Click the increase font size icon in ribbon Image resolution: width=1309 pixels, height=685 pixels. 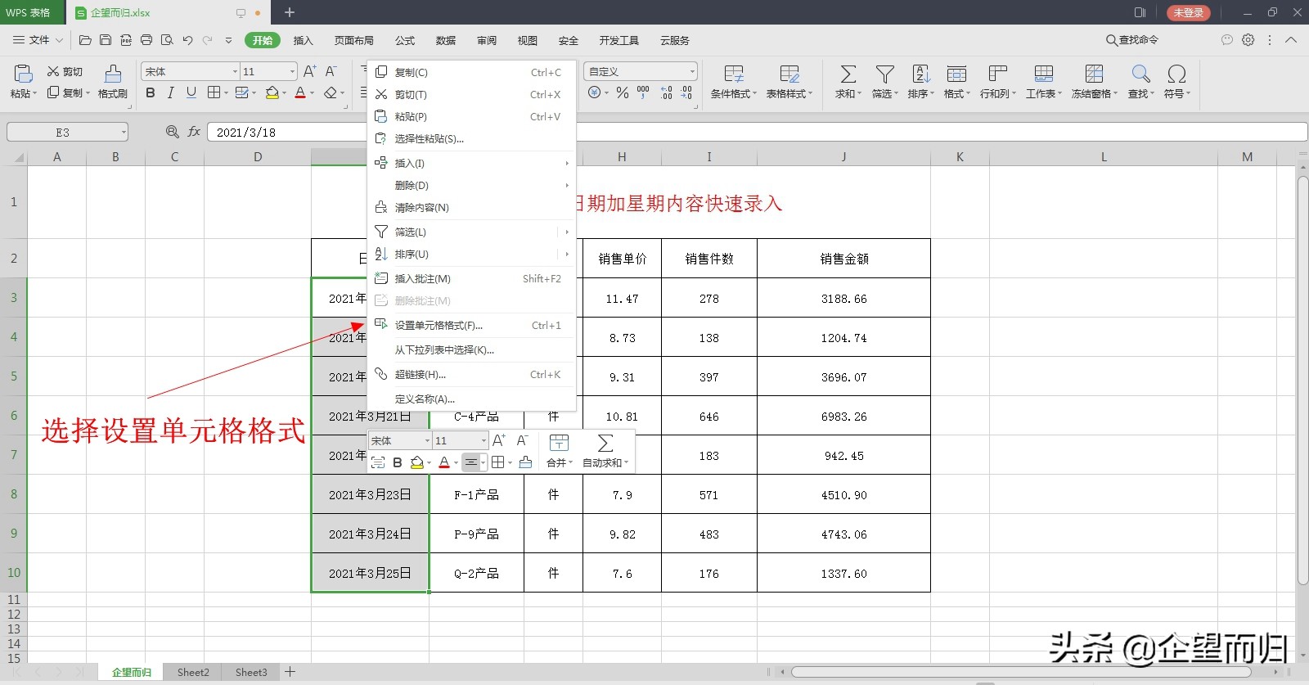pyautogui.click(x=309, y=72)
